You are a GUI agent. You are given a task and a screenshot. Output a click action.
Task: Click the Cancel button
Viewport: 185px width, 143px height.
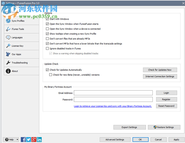tap(158, 140)
